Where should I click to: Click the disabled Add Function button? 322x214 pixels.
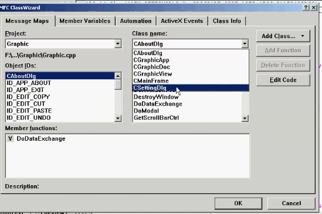coord(283,50)
